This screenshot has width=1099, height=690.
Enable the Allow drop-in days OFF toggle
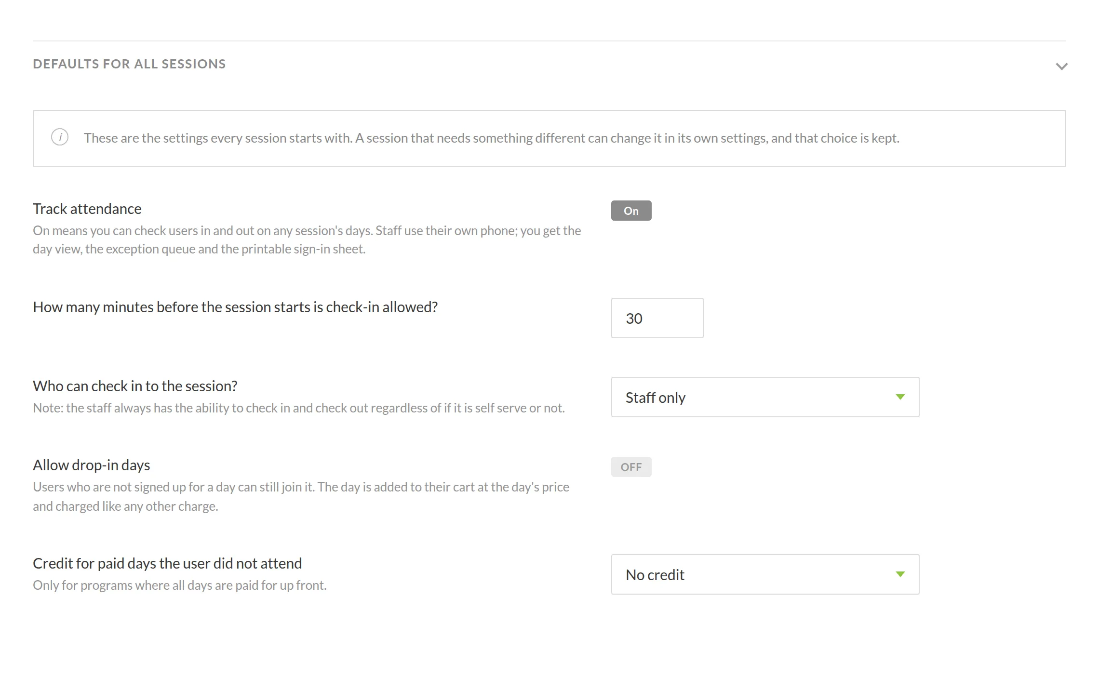click(x=631, y=467)
